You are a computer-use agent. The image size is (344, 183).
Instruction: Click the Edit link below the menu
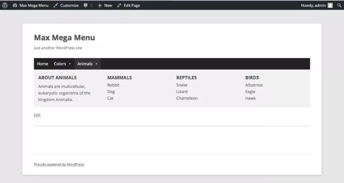pos(37,115)
